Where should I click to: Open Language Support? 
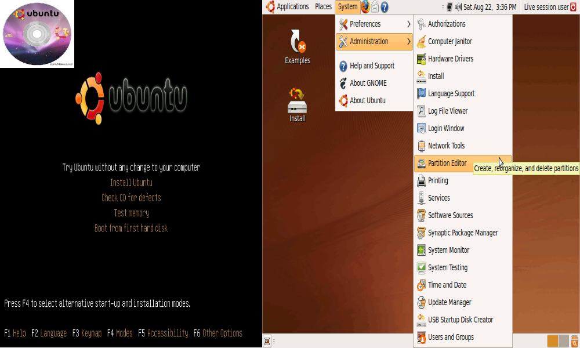coord(463,93)
